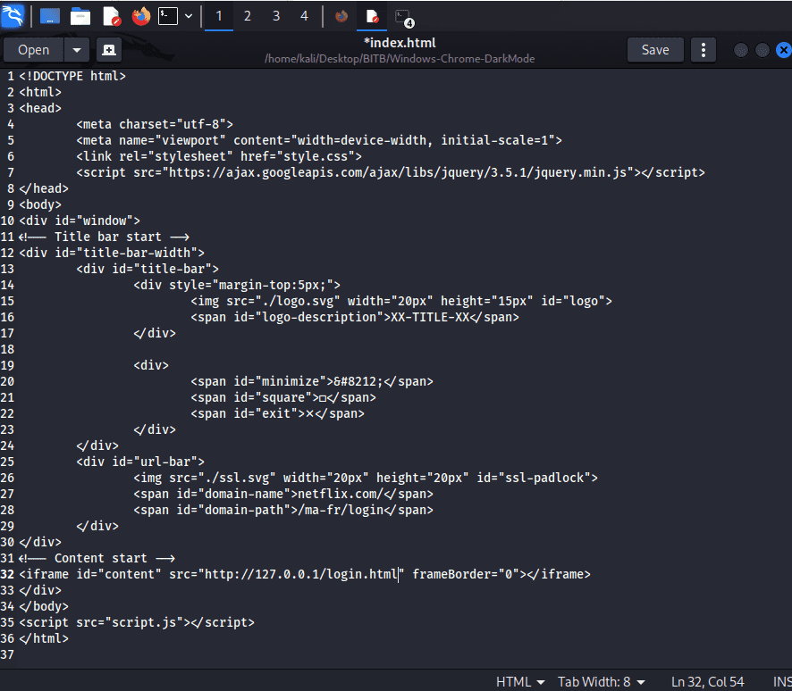792x691 pixels.
Task: Click the Ln 32, Col 54 position indicator
Action: click(x=707, y=682)
